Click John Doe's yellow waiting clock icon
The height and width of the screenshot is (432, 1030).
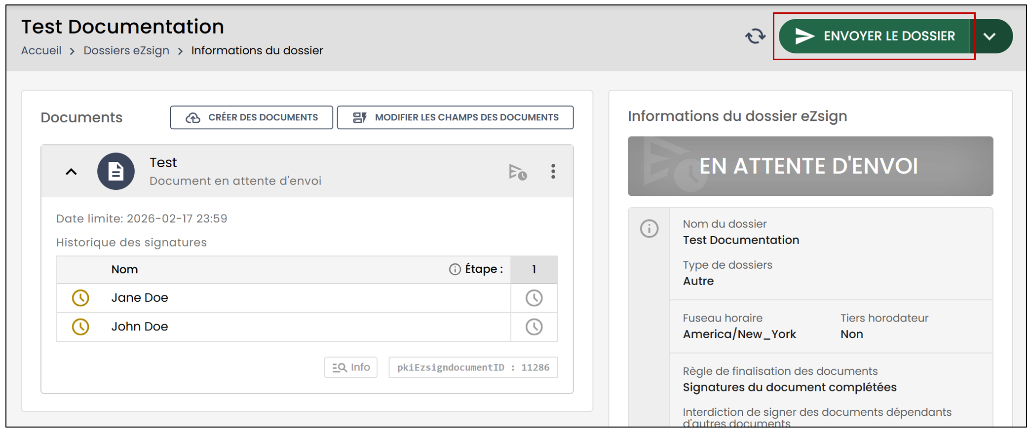coord(80,326)
